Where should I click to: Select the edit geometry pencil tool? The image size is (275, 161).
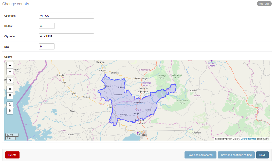[10, 104]
